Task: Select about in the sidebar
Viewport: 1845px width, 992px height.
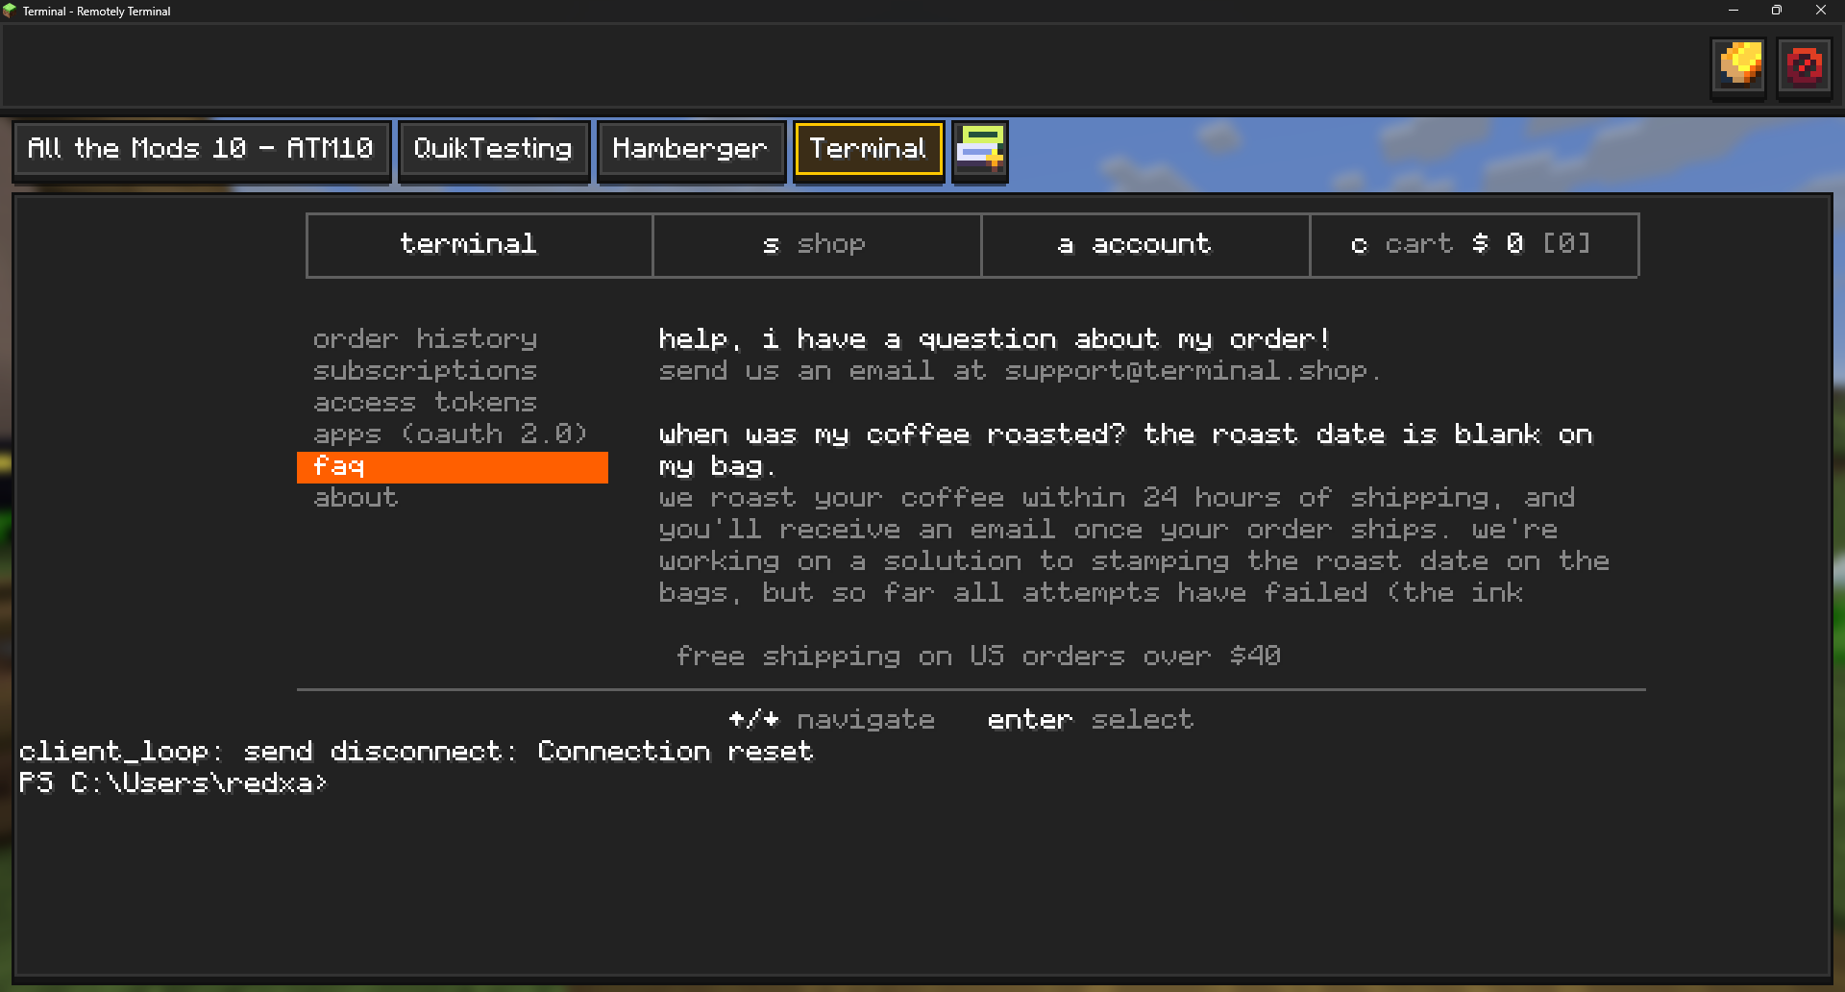Action: coord(356,498)
